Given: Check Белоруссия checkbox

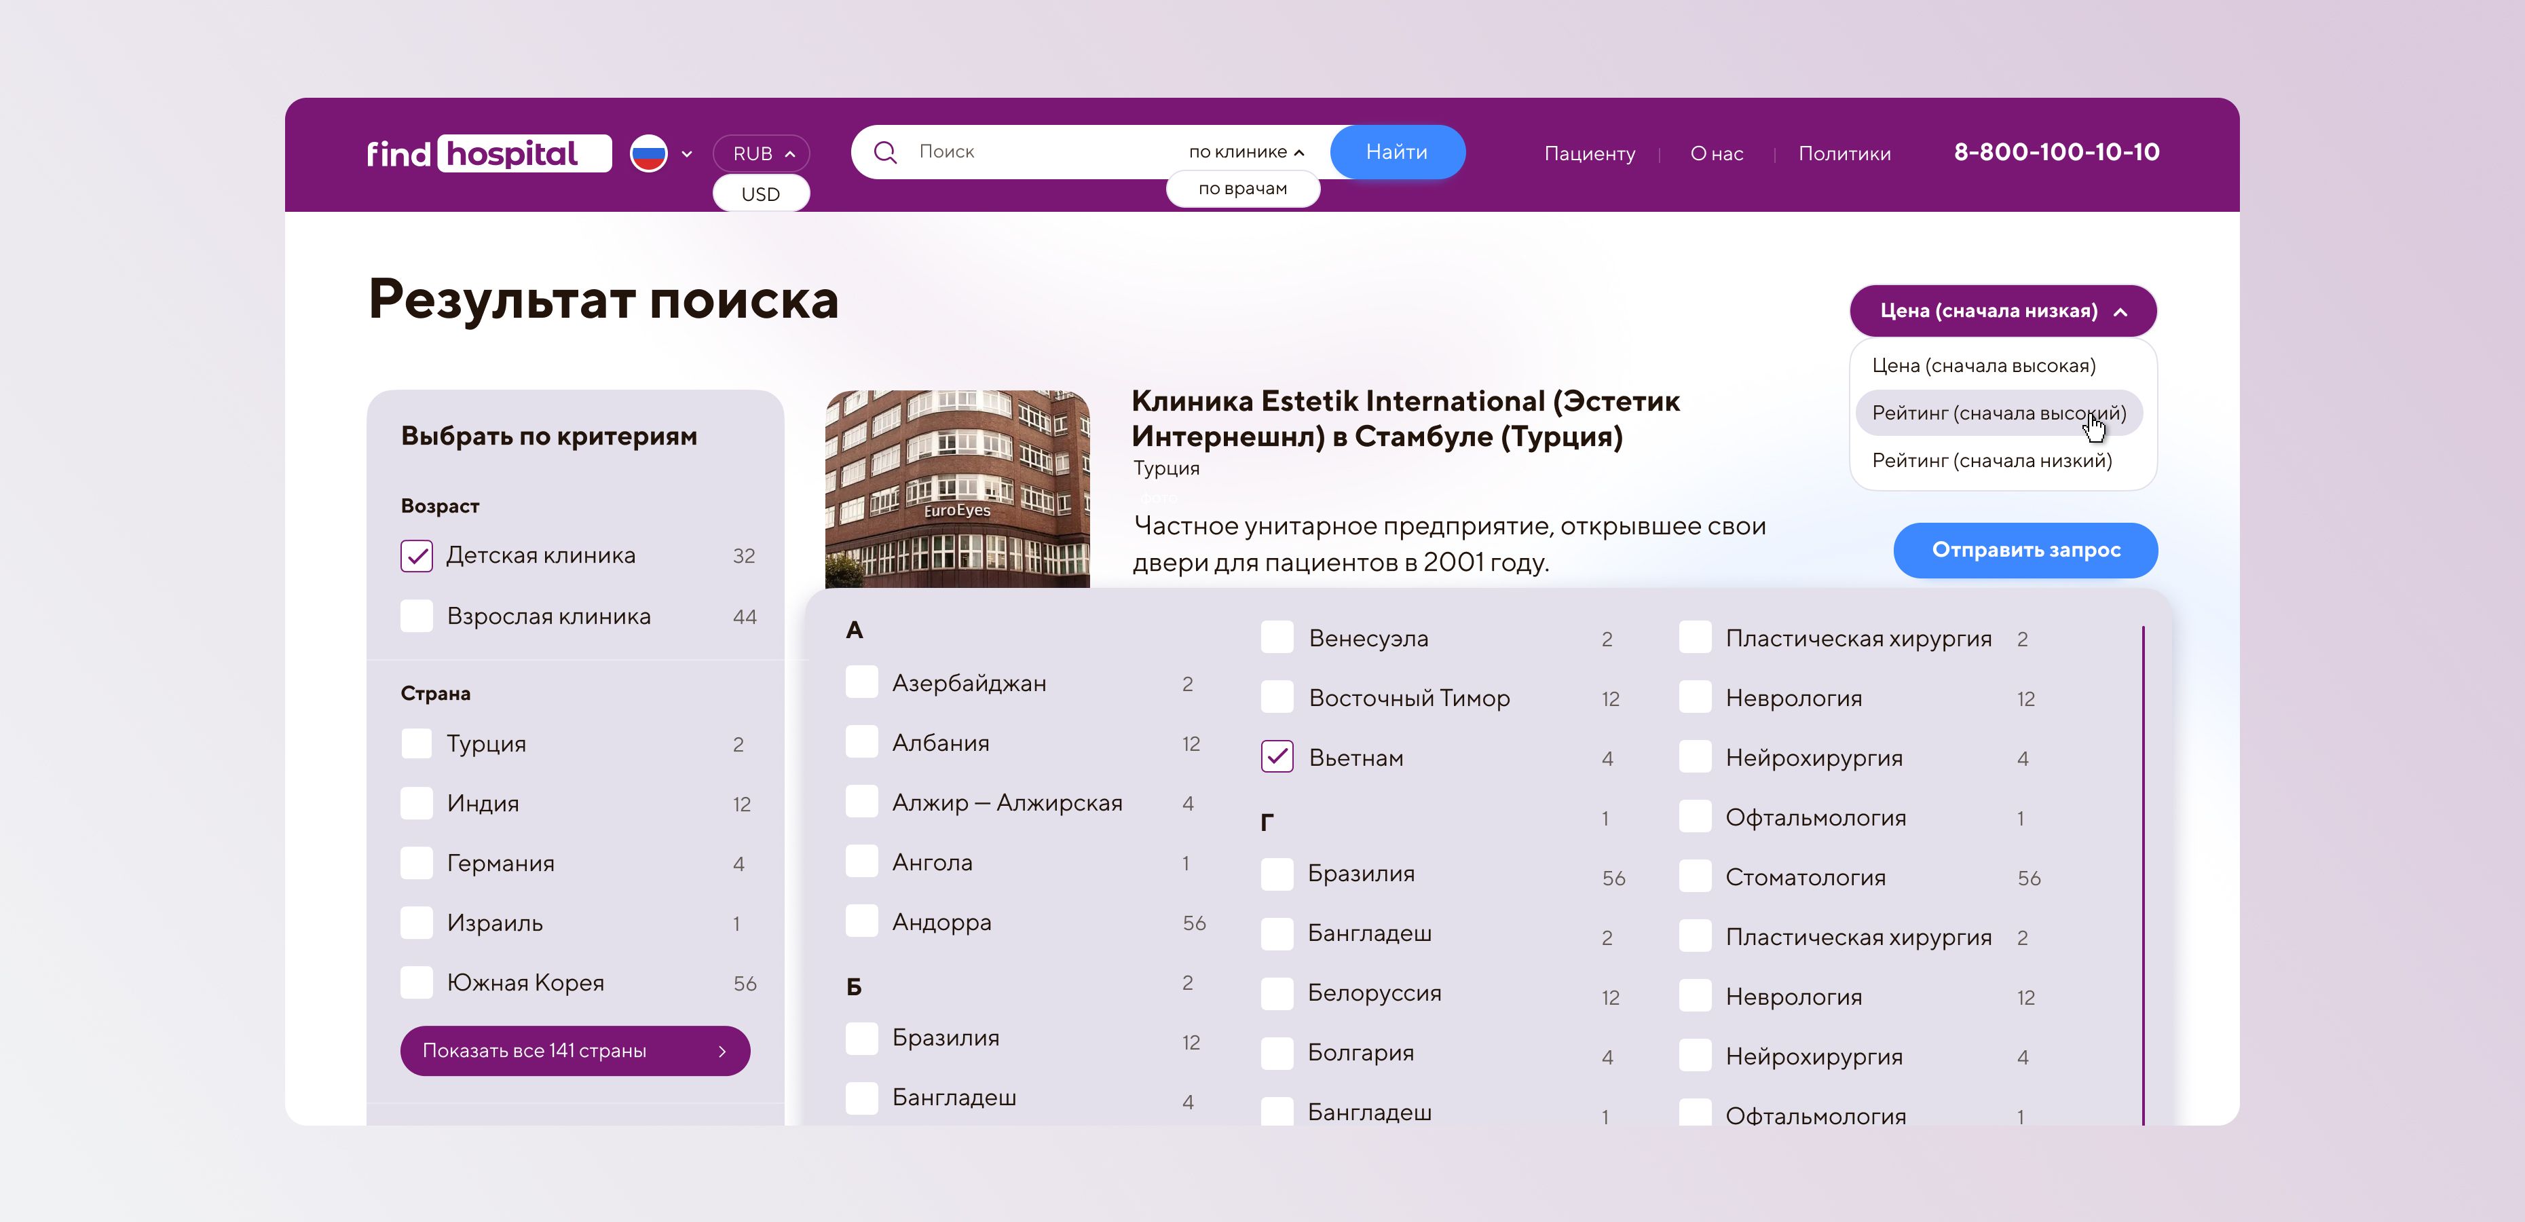Looking at the screenshot, I should pos(1277,993).
